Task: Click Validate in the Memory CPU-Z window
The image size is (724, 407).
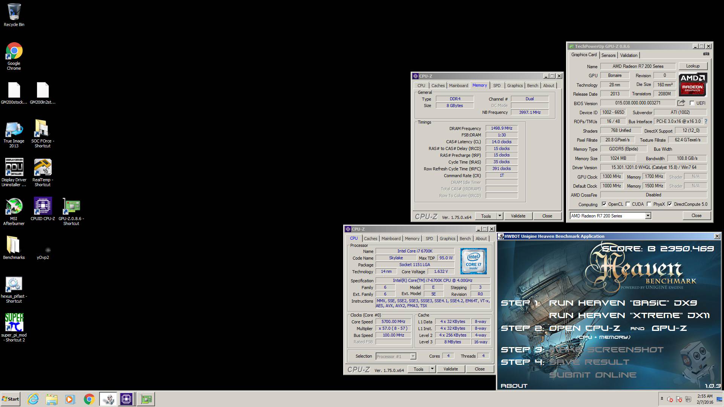Action: [518, 216]
